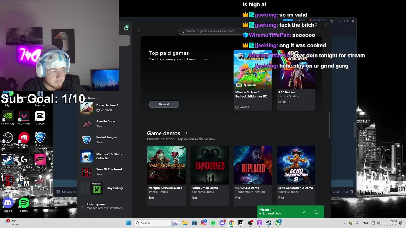Switch to the Xbox app taskbar icon
The width and height of the screenshot is (406, 228).
coord(278,223)
